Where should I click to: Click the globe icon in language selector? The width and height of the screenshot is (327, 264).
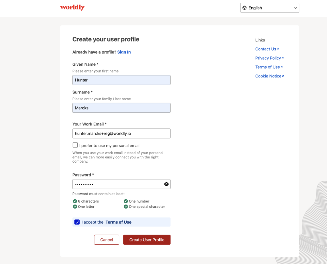tap(244, 8)
